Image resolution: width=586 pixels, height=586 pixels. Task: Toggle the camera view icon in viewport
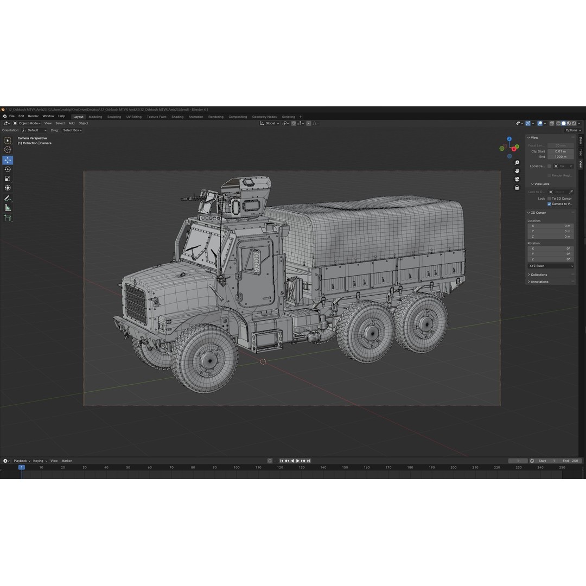tap(517, 179)
